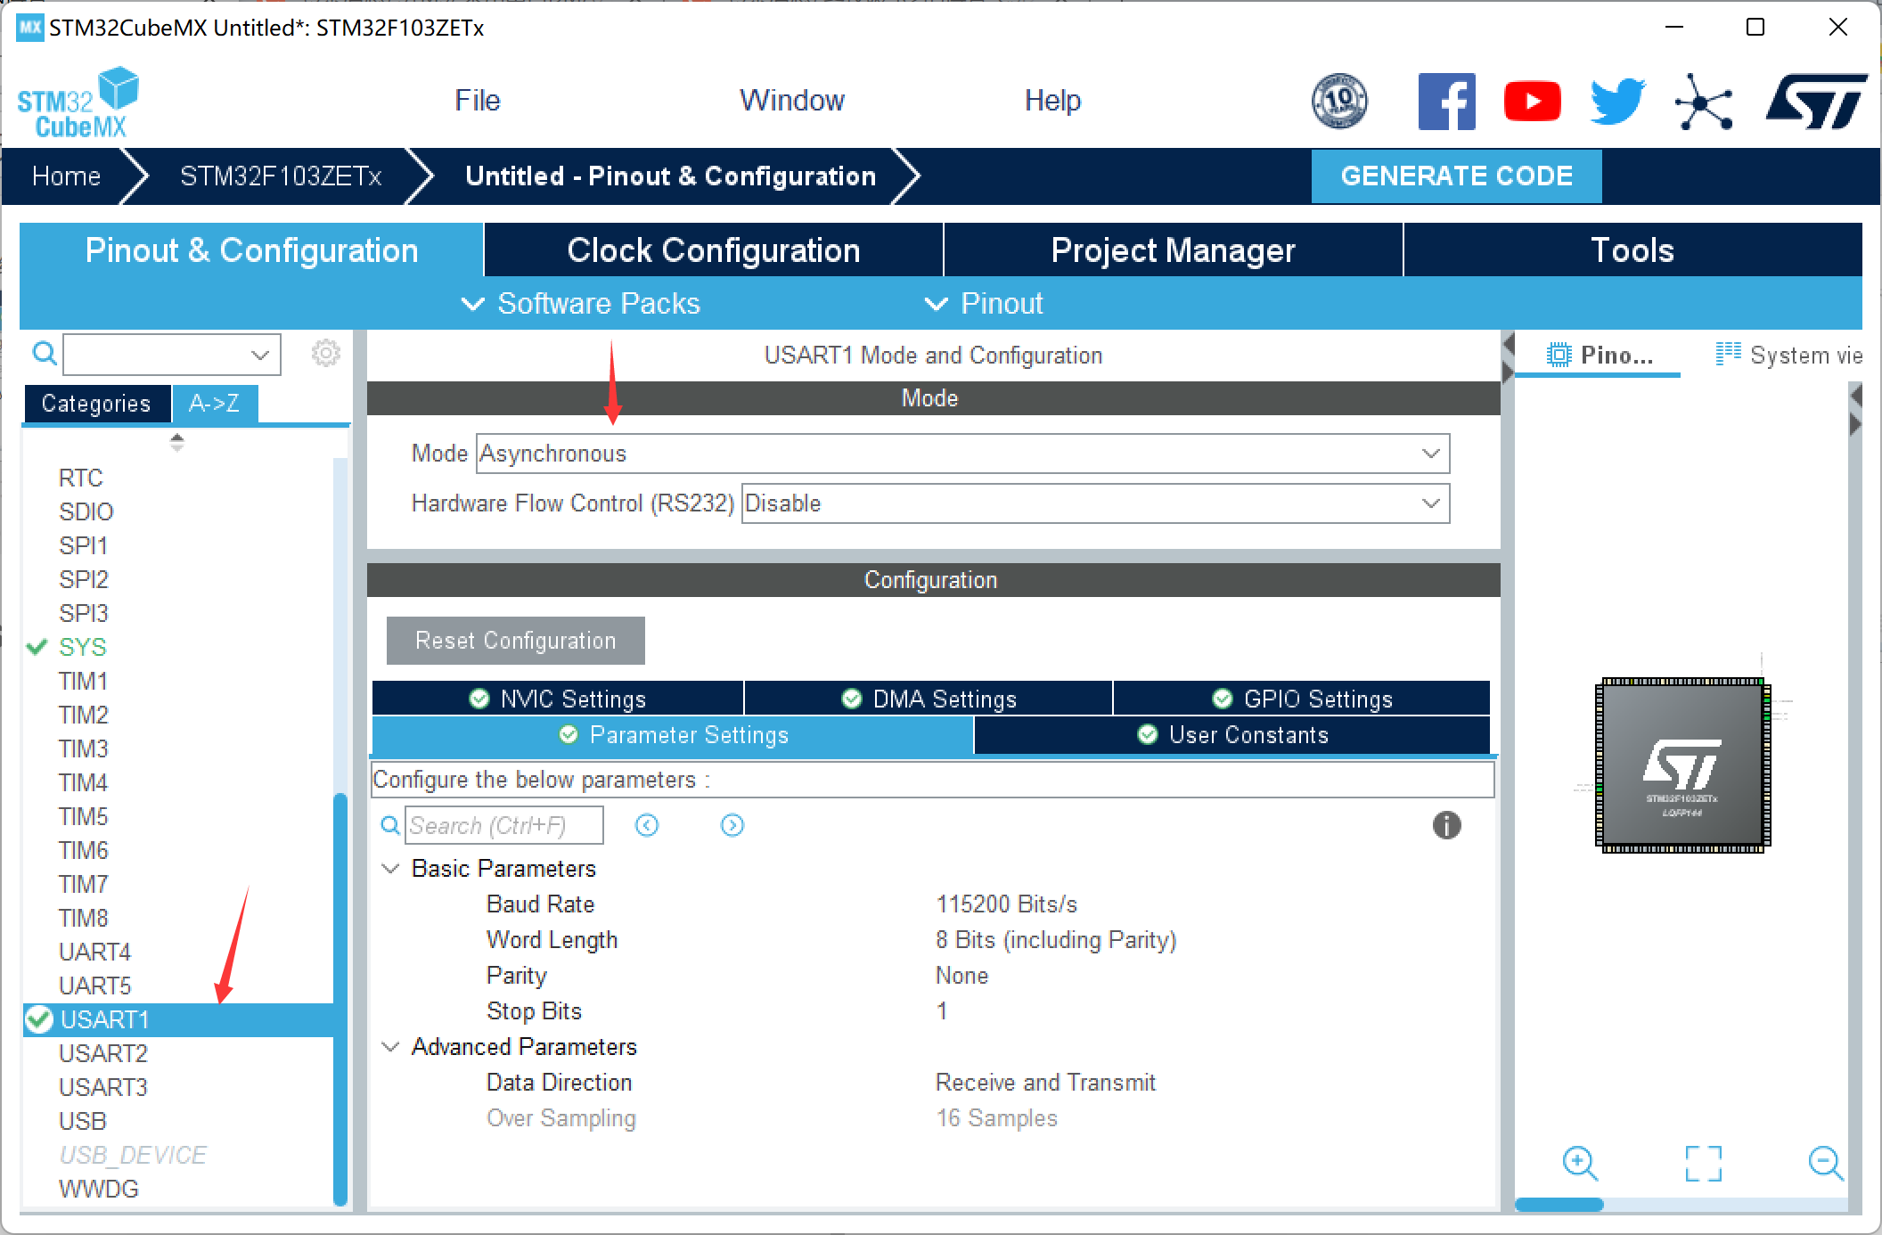Screen dimensions: 1882x1235
Task: Open Clock Configuration tab
Action: click(713, 250)
